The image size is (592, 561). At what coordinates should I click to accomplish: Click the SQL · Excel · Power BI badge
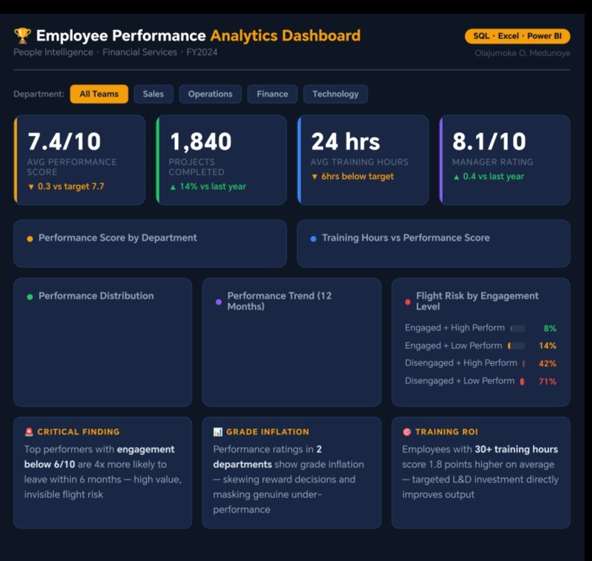point(517,36)
